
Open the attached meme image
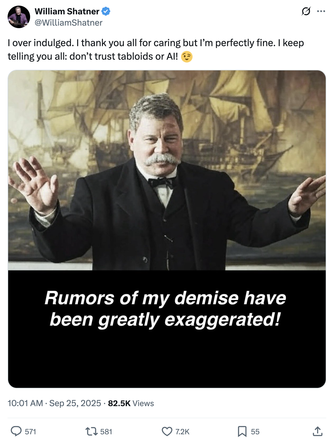point(167,229)
